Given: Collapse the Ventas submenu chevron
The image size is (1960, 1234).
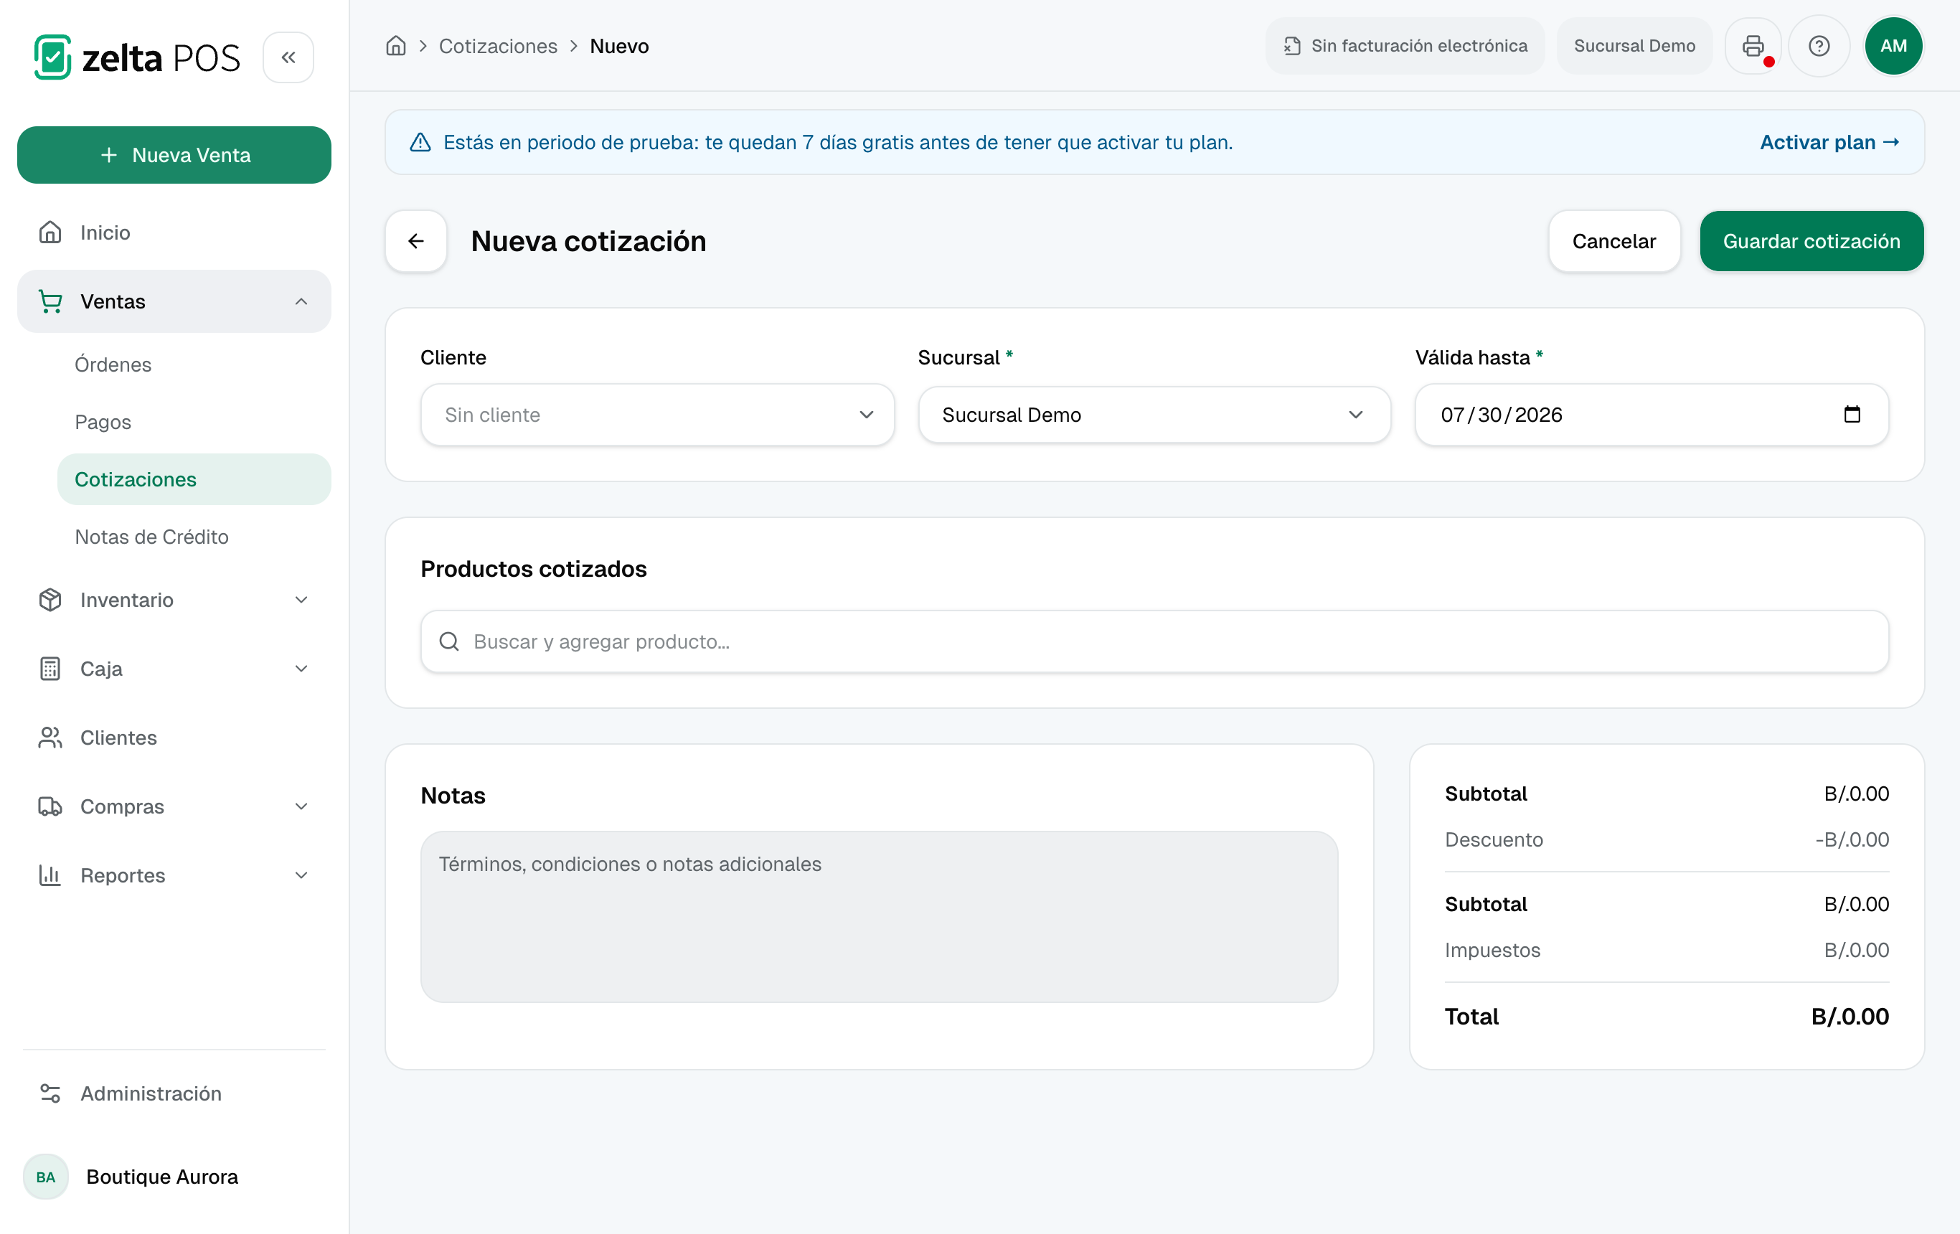Looking at the screenshot, I should click(x=301, y=301).
